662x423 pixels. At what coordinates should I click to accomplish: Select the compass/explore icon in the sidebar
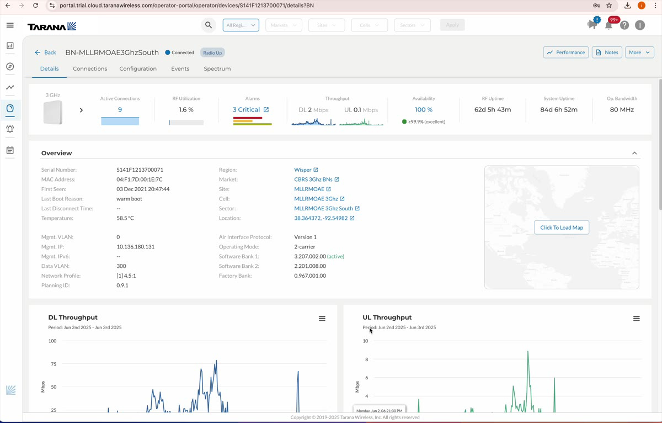click(10, 66)
